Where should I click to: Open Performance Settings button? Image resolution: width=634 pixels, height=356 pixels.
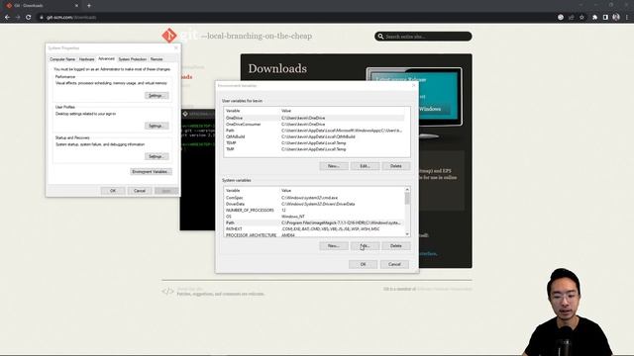point(157,96)
